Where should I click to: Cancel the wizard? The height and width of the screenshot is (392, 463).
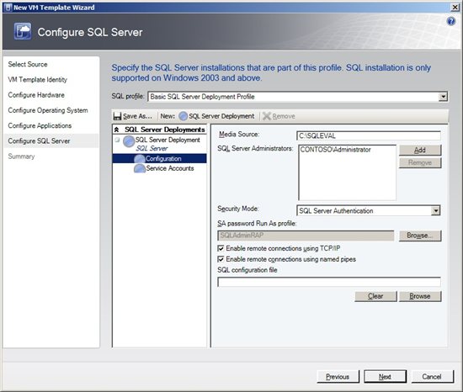(x=432, y=377)
